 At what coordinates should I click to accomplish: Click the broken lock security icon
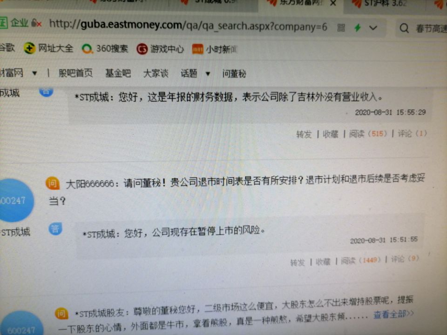(x=36, y=23)
